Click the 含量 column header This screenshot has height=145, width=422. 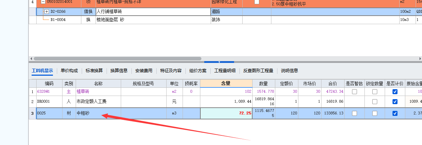click(226, 84)
